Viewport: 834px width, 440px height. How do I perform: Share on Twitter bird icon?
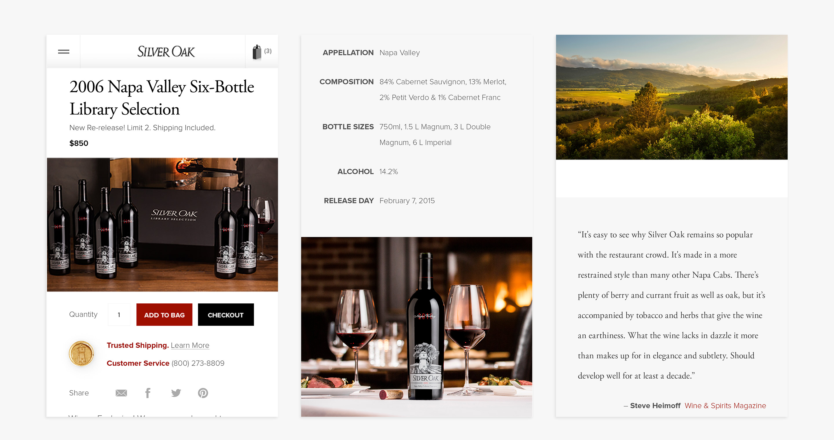click(176, 393)
